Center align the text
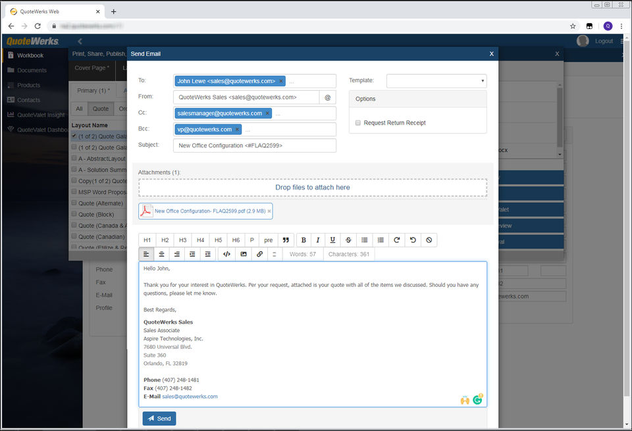 162,254
